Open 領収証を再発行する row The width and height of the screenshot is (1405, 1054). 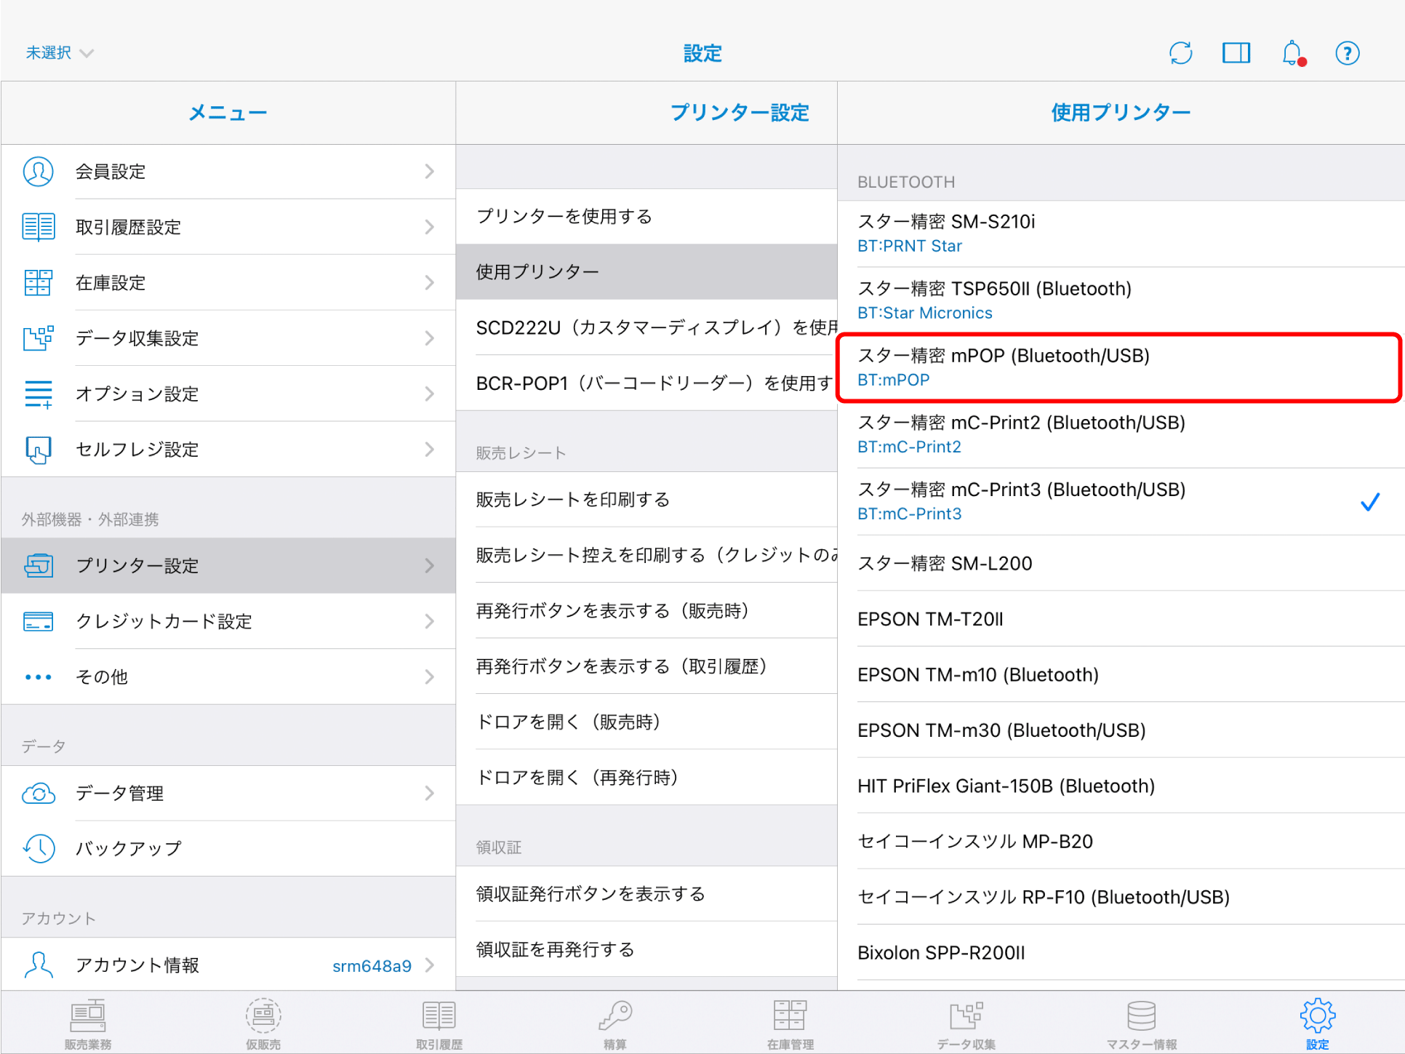click(647, 949)
